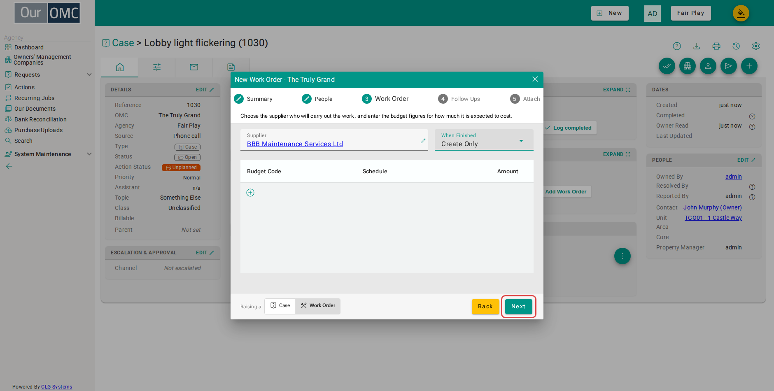
Task: Switch to the notes document tab
Action: click(231, 67)
